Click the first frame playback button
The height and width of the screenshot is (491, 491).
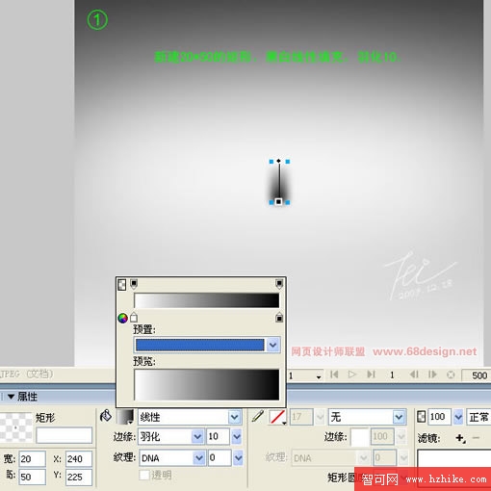point(334,375)
